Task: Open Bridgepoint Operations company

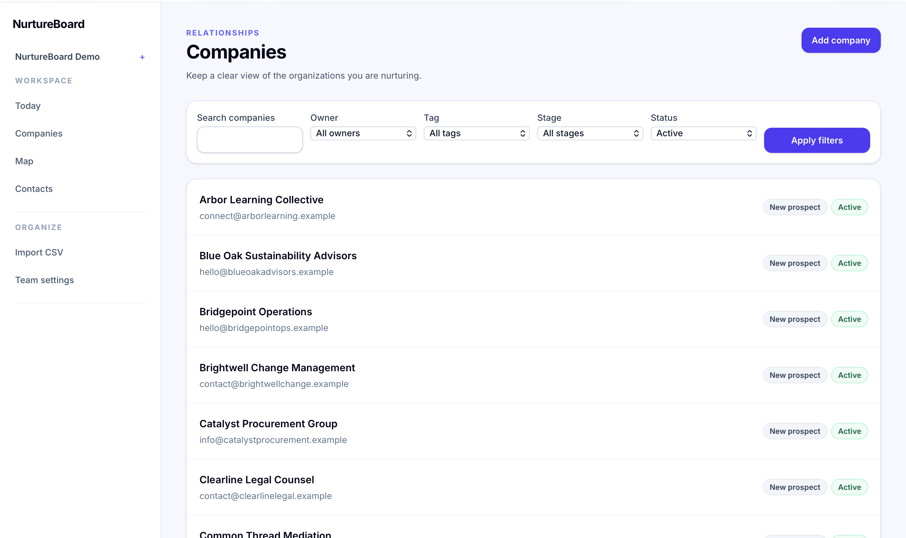Action: (x=255, y=312)
